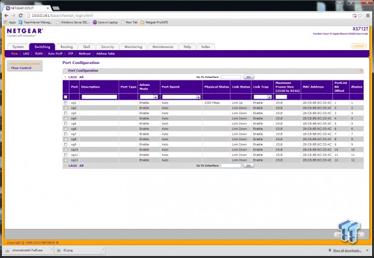Open Netgear ProSAFE bookmark folder
Viewport: 374px width, 258px height.
[x=154, y=22]
